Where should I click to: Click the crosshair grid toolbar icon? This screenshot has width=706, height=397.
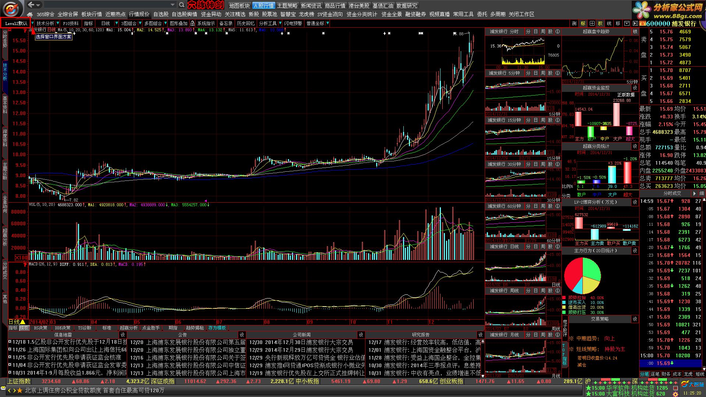pos(592,23)
